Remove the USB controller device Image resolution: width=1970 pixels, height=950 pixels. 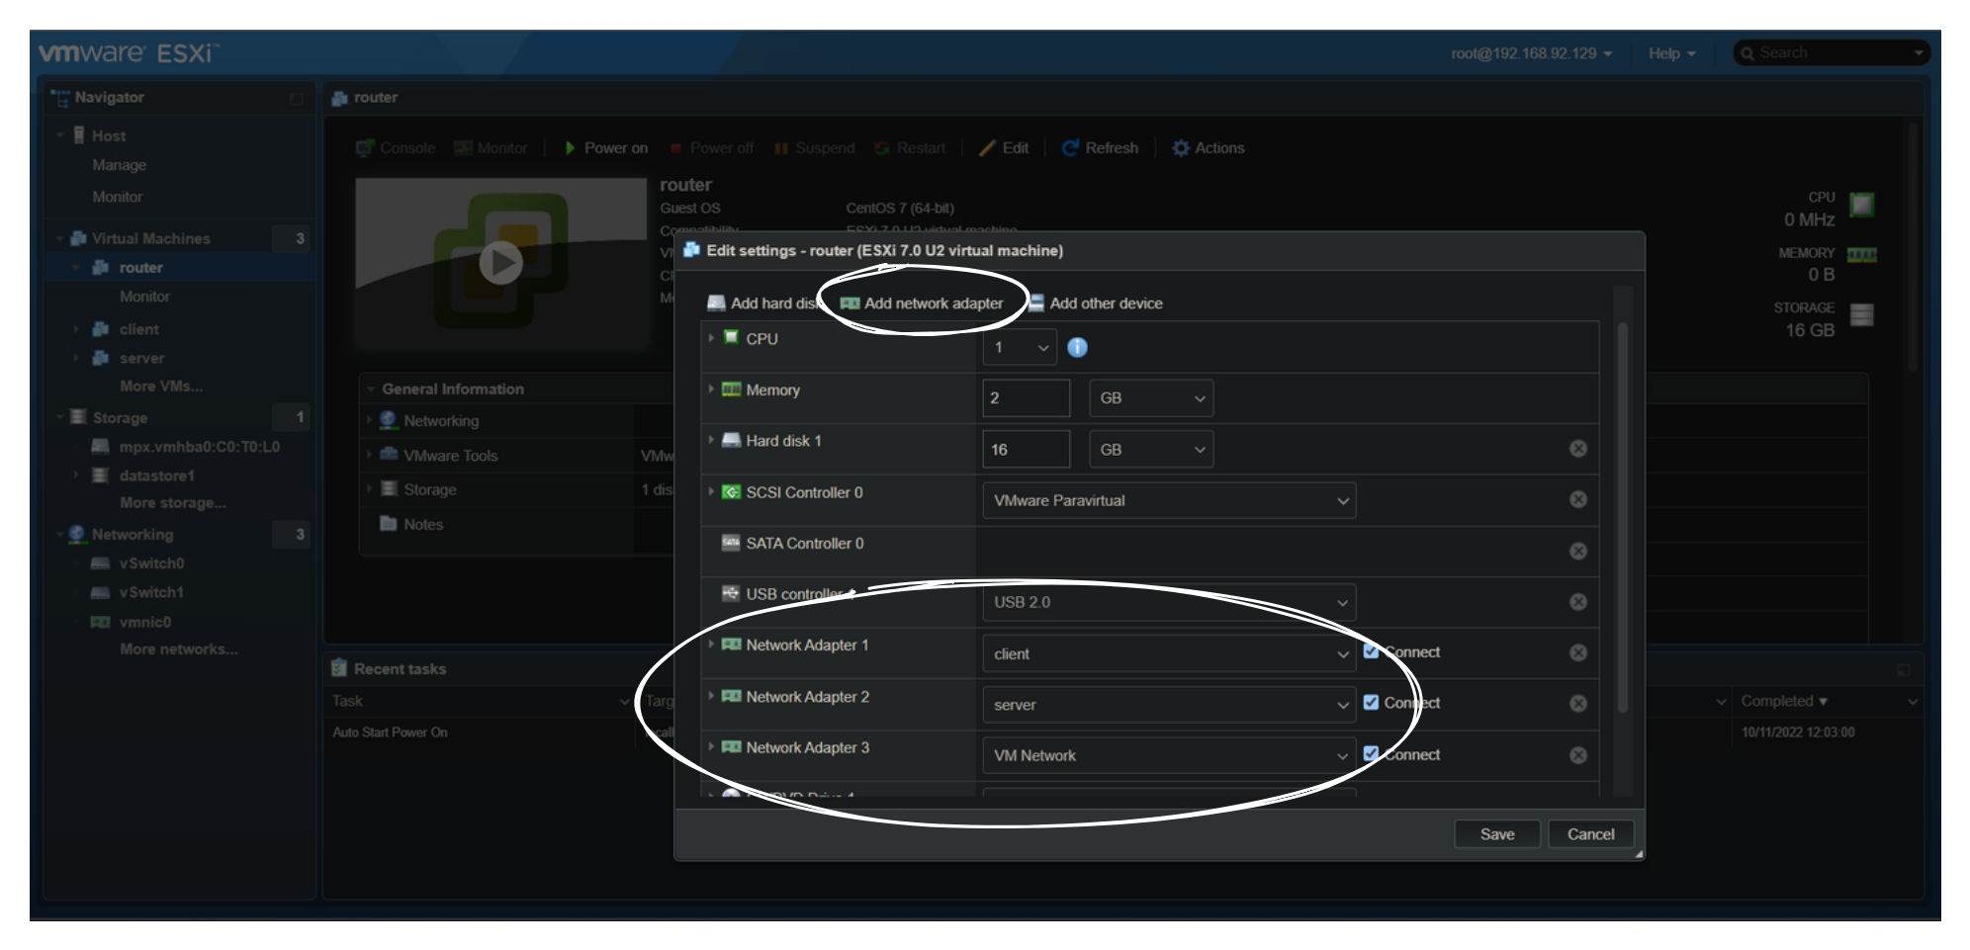click(x=1578, y=602)
